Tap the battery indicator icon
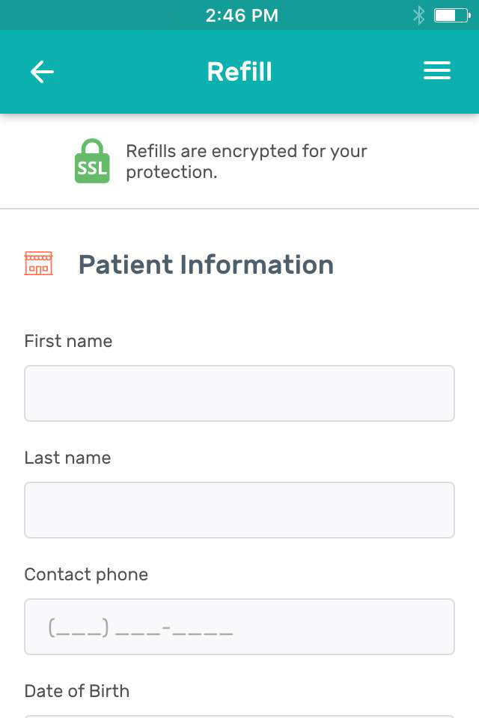479x718 pixels. [451, 15]
